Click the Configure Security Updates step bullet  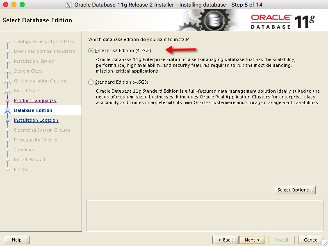pyautogui.click(x=7, y=41)
